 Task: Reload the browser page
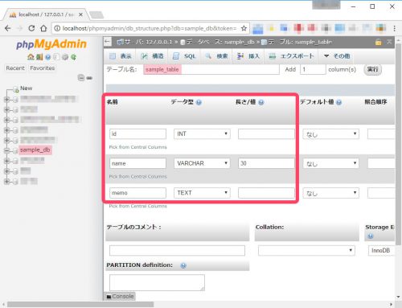[x=31, y=28]
